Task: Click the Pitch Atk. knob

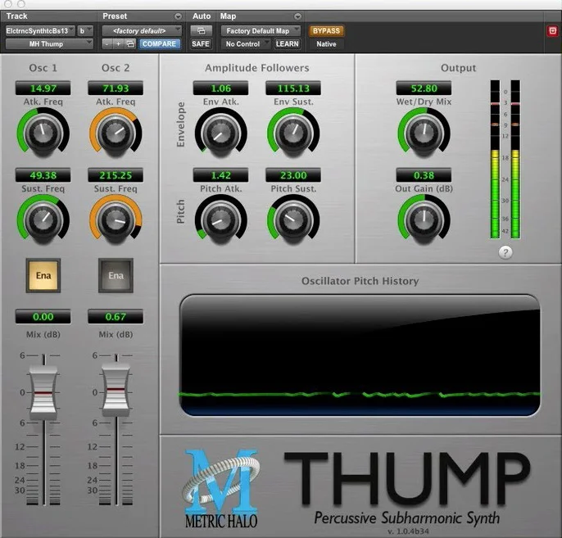Action: click(221, 219)
